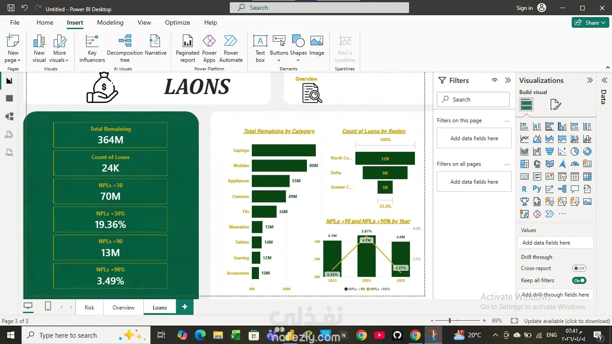
Task: Undo the last action
Action: (25, 8)
